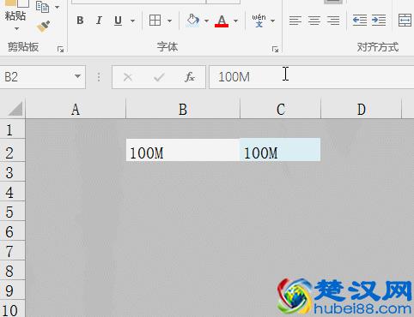Confirm formula entry checkmark

(x=159, y=77)
